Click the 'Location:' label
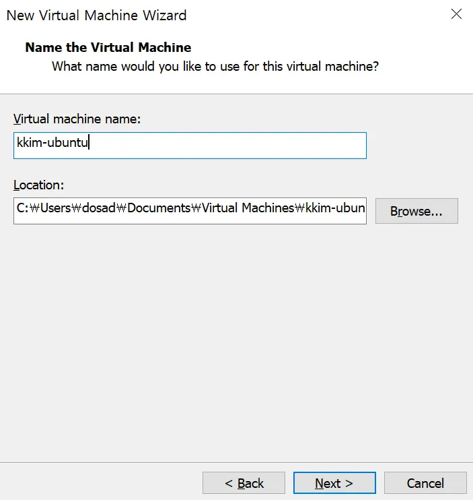The width and height of the screenshot is (473, 500). click(38, 185)
